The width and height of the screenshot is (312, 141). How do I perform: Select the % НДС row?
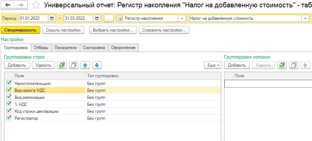pos(112,104)
